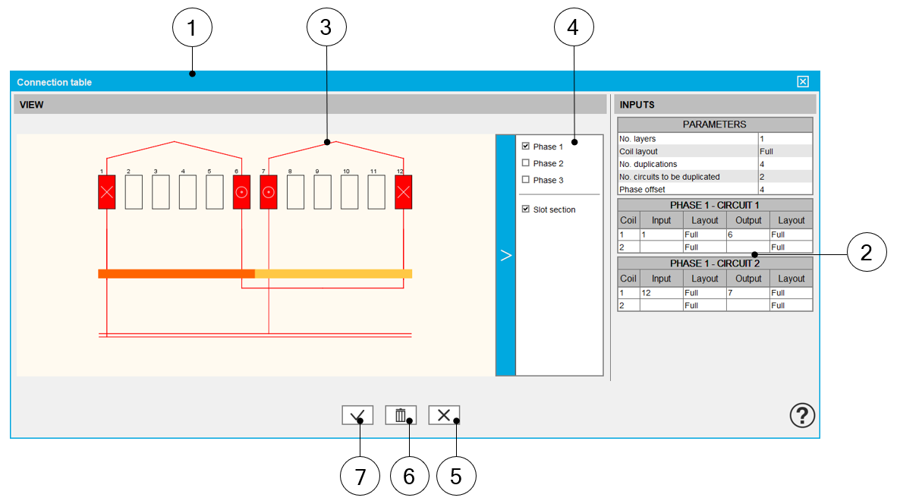
Task: Click the X cancel button
Action: [444, 415]
